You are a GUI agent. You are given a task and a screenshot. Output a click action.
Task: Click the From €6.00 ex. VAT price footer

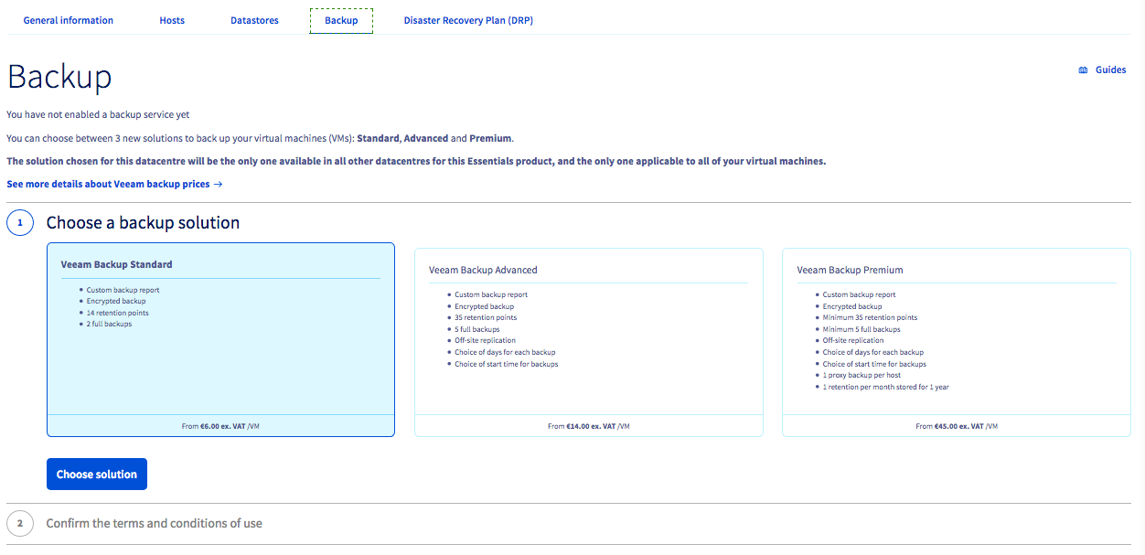point(220,426)
